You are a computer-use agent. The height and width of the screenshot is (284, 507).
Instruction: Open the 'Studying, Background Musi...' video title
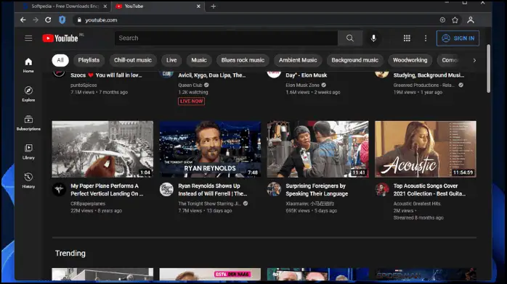tap(429, 75)
